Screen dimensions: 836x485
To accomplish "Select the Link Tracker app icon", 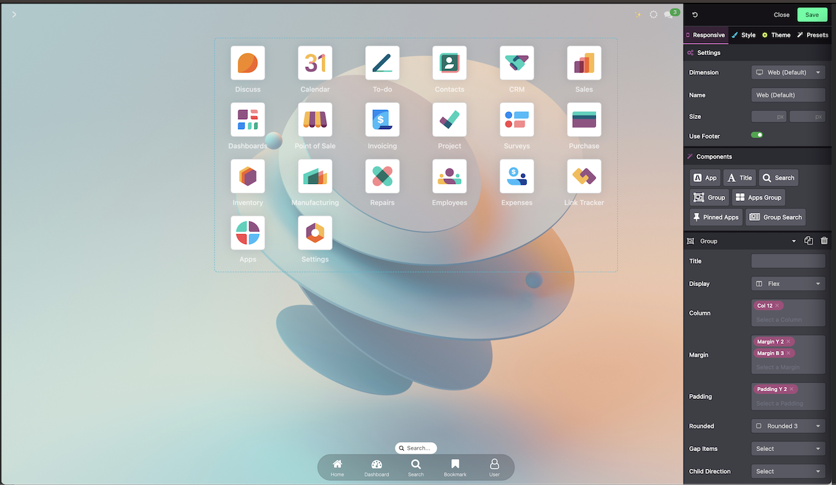I will click(583, 176).
